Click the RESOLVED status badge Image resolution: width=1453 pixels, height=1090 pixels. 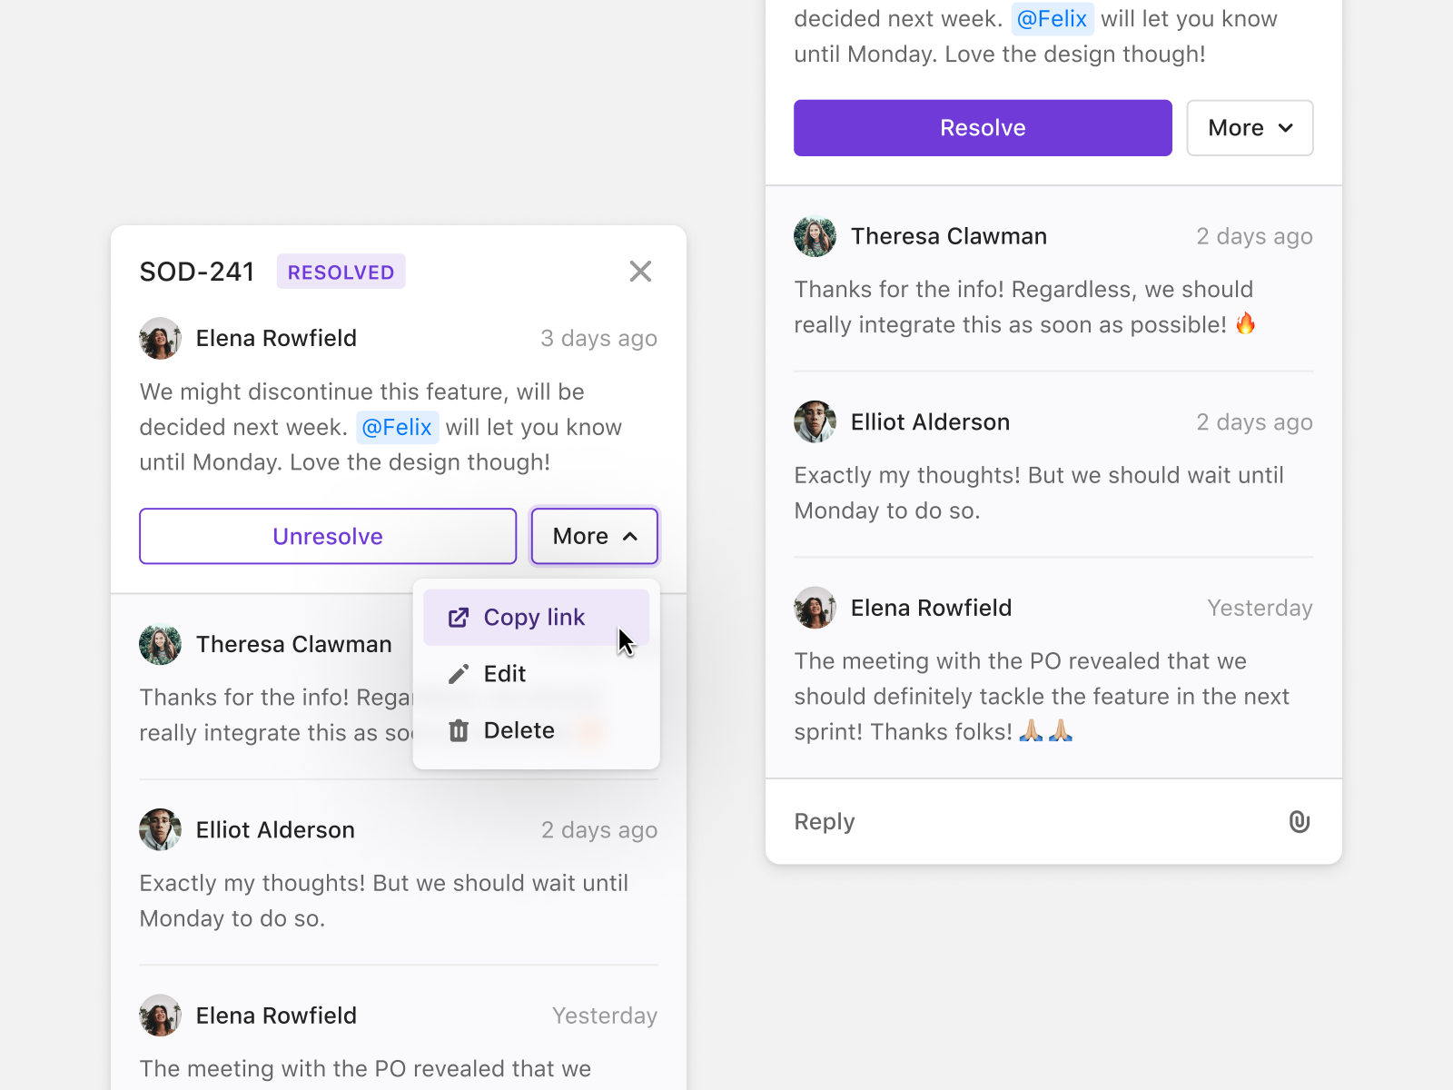pos(341,271)
